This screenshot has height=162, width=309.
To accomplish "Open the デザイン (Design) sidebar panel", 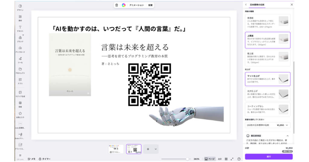I will (20, 7).
